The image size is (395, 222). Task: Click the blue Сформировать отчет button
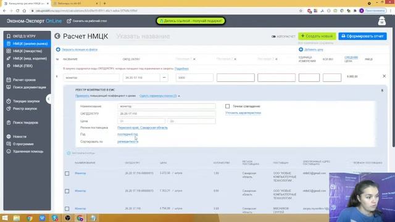click(x=362, y=36)
